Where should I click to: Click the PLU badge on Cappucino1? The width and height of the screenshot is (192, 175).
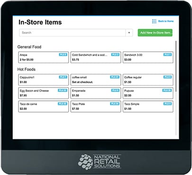pos(63,77)
